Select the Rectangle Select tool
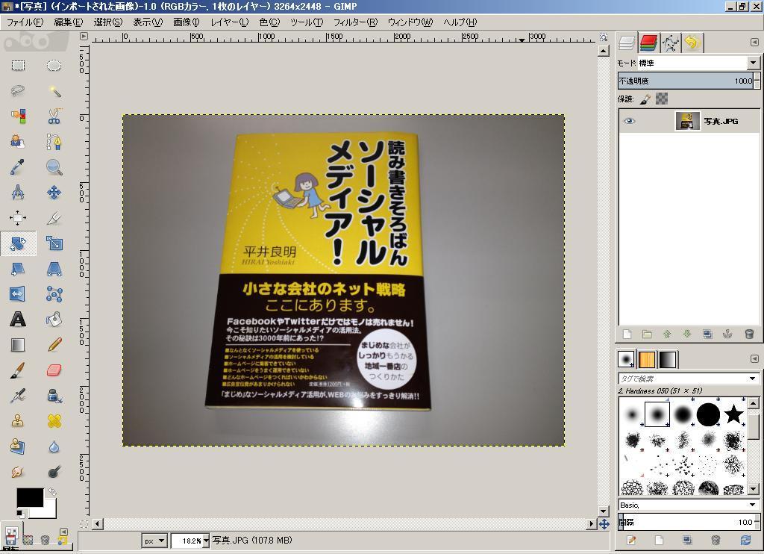This screenshot has width=764, height=554. click(18, 66)
